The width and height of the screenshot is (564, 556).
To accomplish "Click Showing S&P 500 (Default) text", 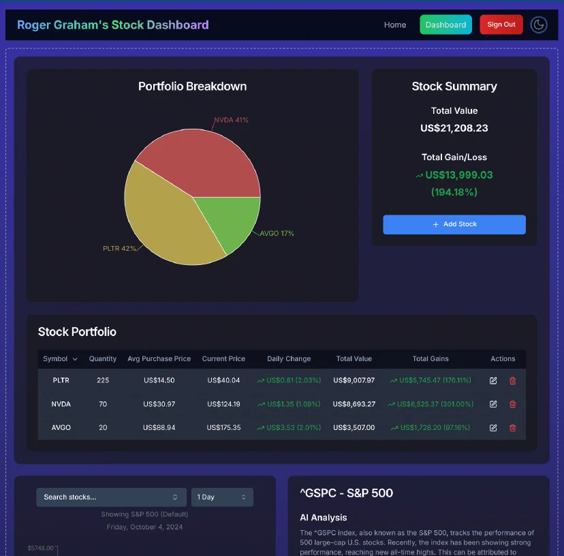I will (x=144, y=514).
